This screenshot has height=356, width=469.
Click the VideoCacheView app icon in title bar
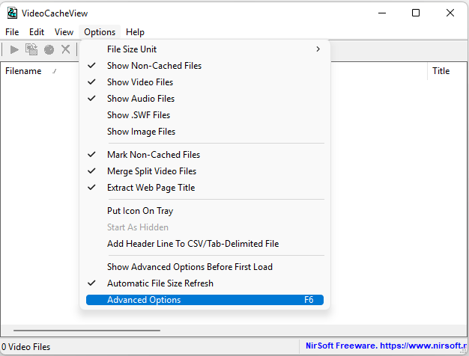click(12, 13)
